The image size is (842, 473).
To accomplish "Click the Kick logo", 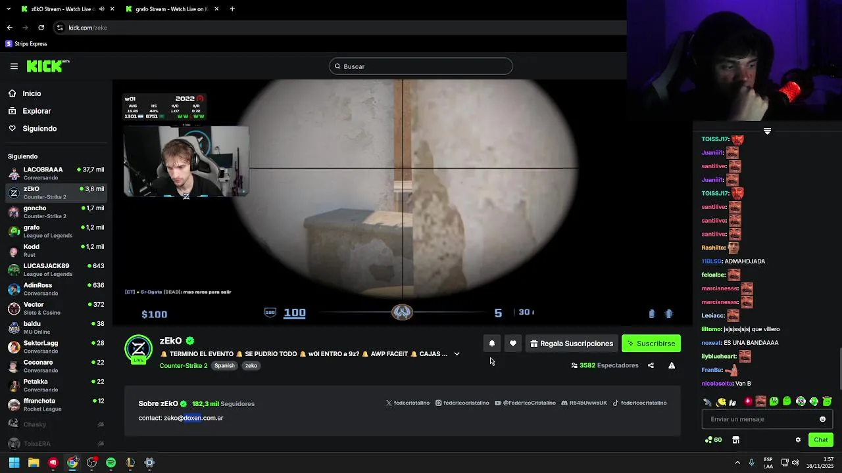I will tap(48, 66).
